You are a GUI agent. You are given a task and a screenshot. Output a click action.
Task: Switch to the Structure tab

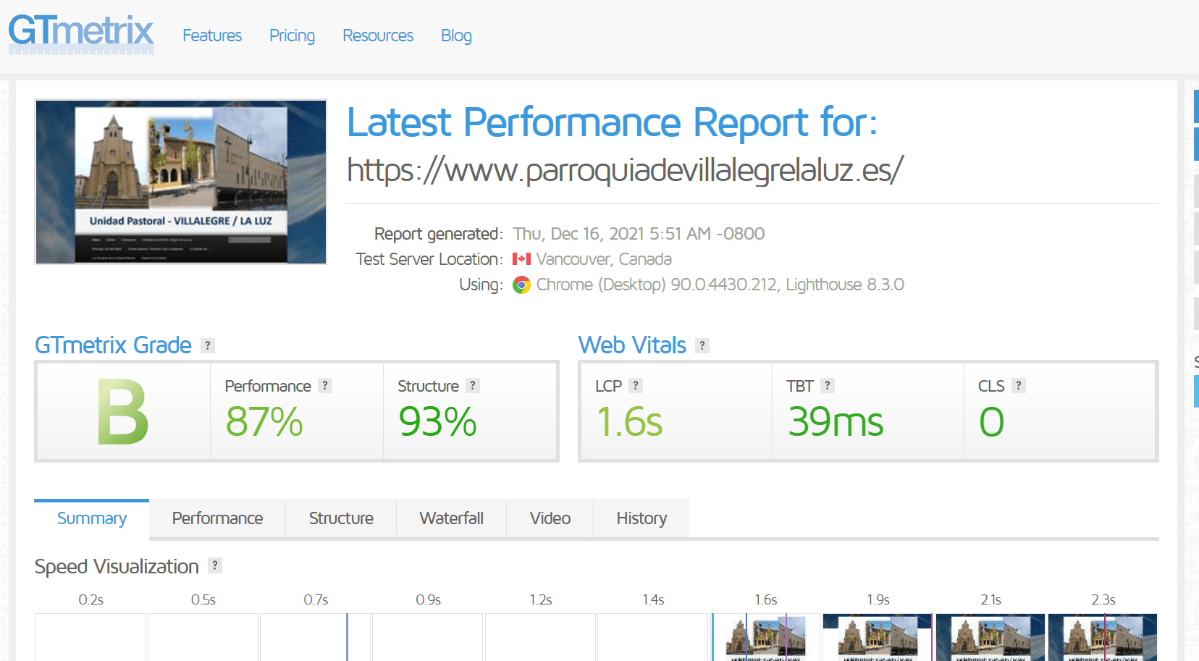tap(341, 518)
